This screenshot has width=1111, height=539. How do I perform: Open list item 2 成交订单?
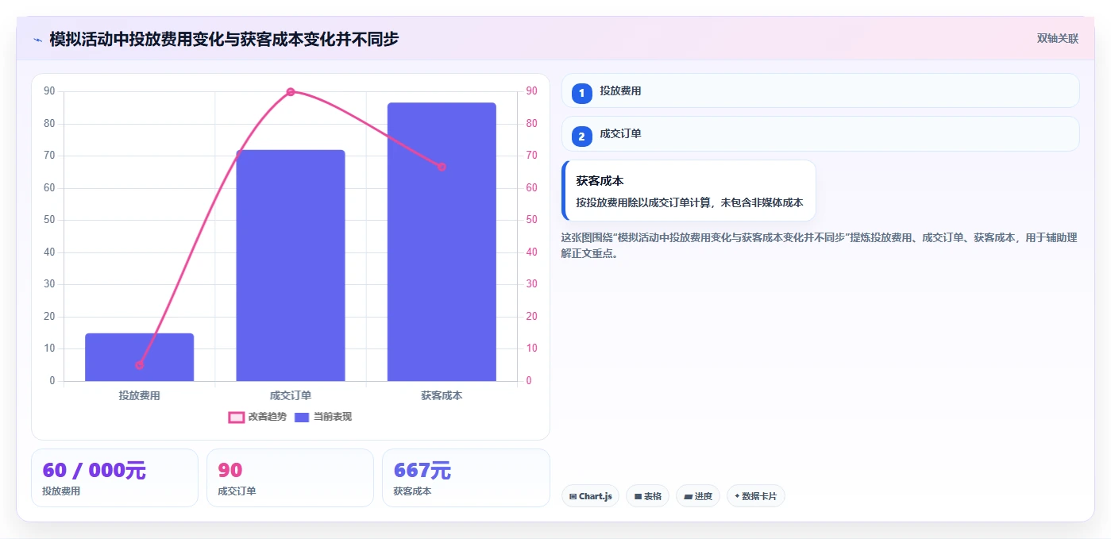tap(820, 134)
